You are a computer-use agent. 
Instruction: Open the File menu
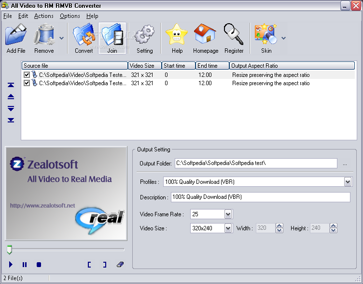[7, 16]
